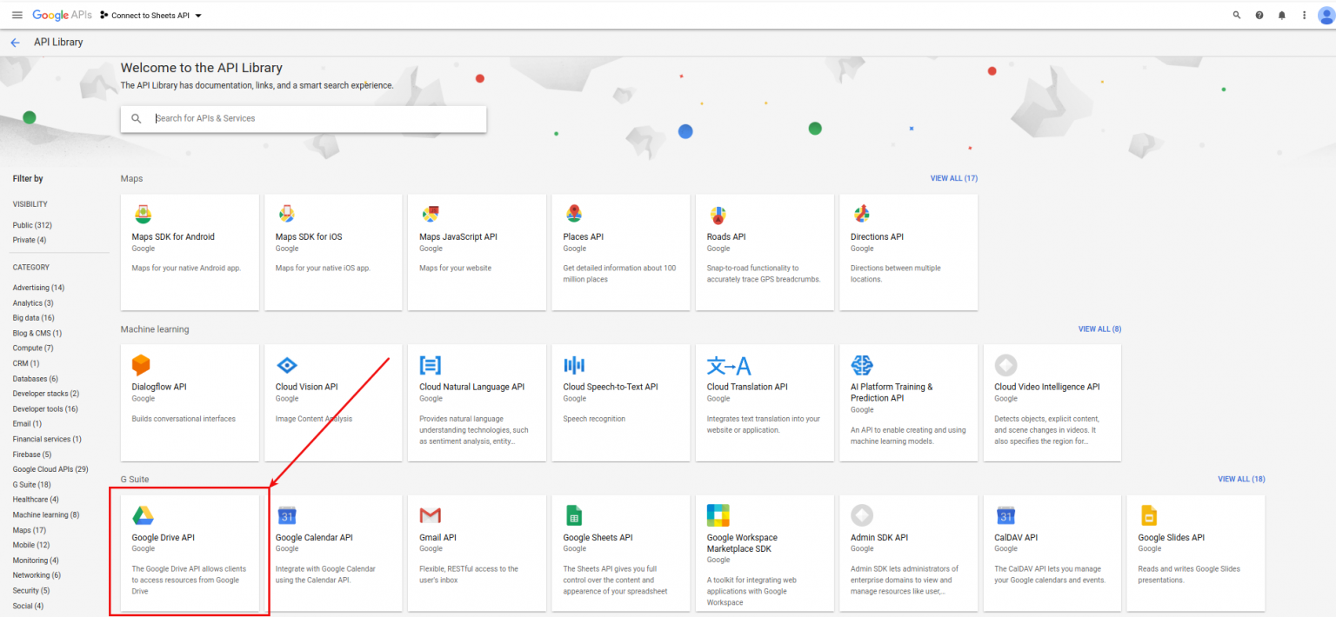
Task: Click the search magnifier in top bar
Action: [x=1237, y=16]
